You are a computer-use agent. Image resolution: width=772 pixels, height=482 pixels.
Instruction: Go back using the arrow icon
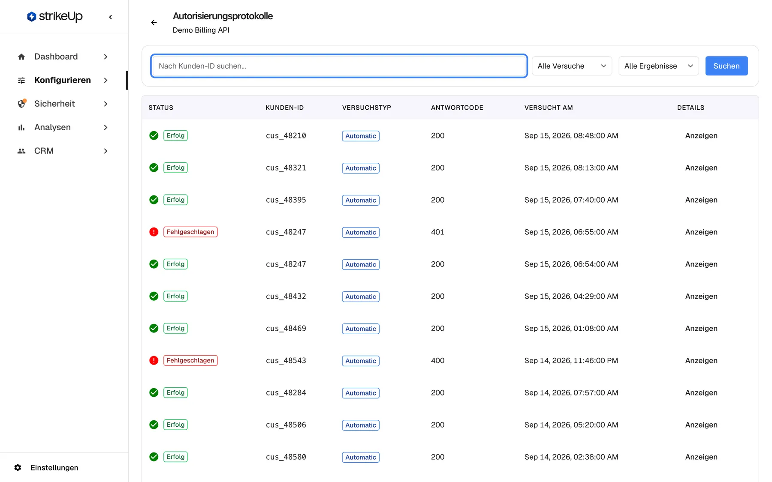[154, 23]
